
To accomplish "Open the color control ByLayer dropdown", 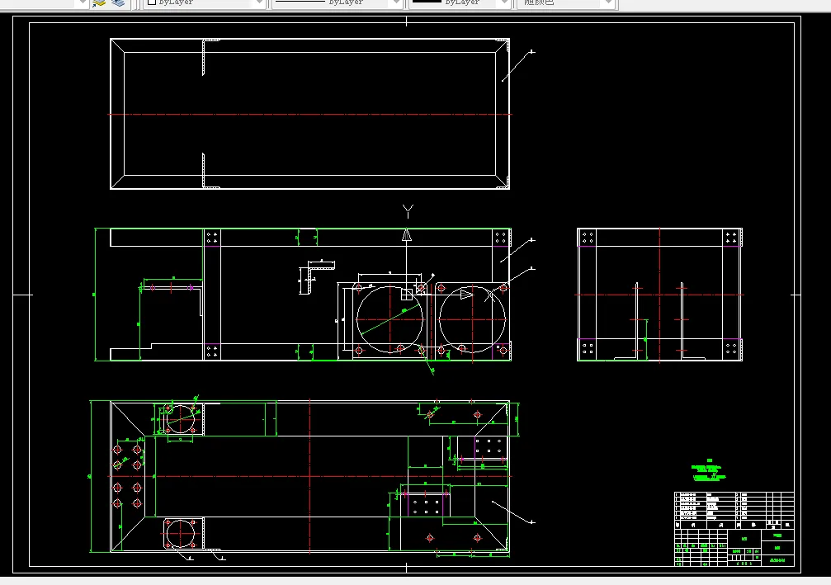I will pyautogui.click(x=204, y=2).
